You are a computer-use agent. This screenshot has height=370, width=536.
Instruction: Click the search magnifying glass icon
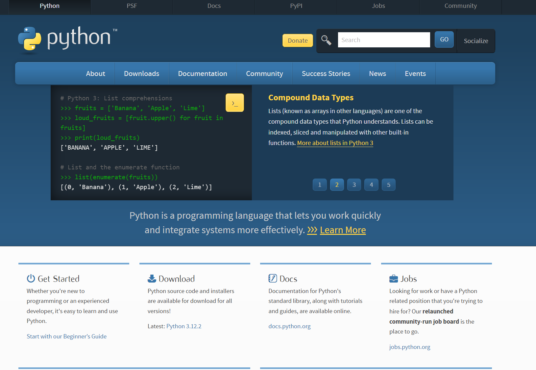point(327,40)
